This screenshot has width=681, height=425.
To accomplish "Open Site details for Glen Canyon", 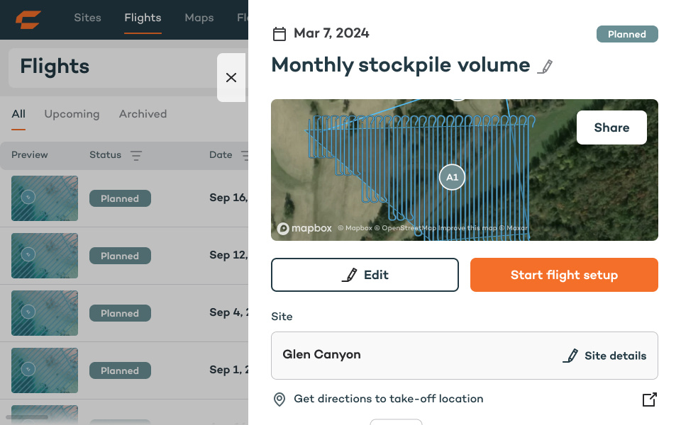I will (x=604, y=356).
